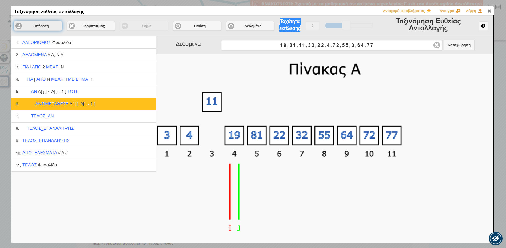Toggle the visibility eye icon at bottom right
Screen dimensions: 506x248
[495, 238]
